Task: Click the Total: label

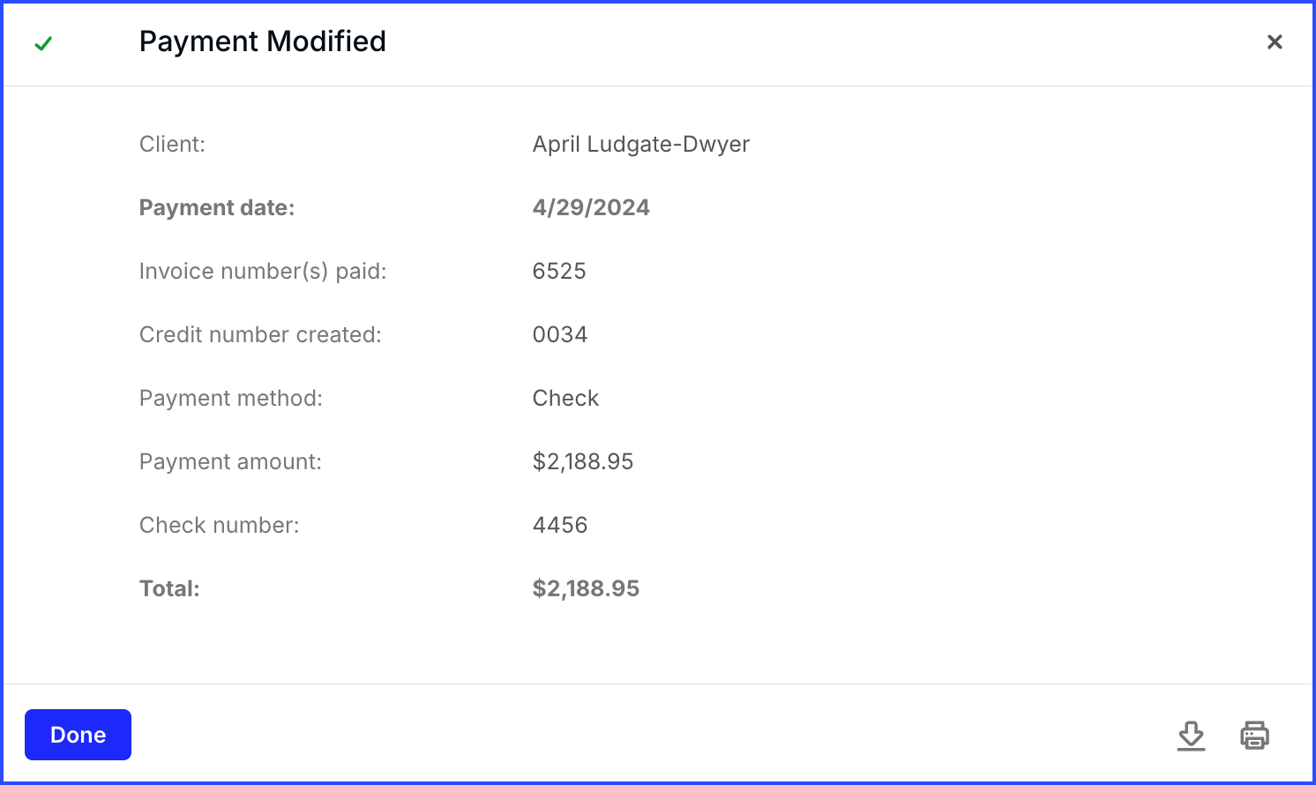Action: pos(169,588)
